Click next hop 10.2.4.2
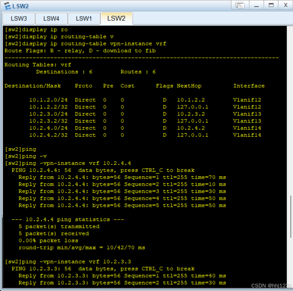 point(191,128)
